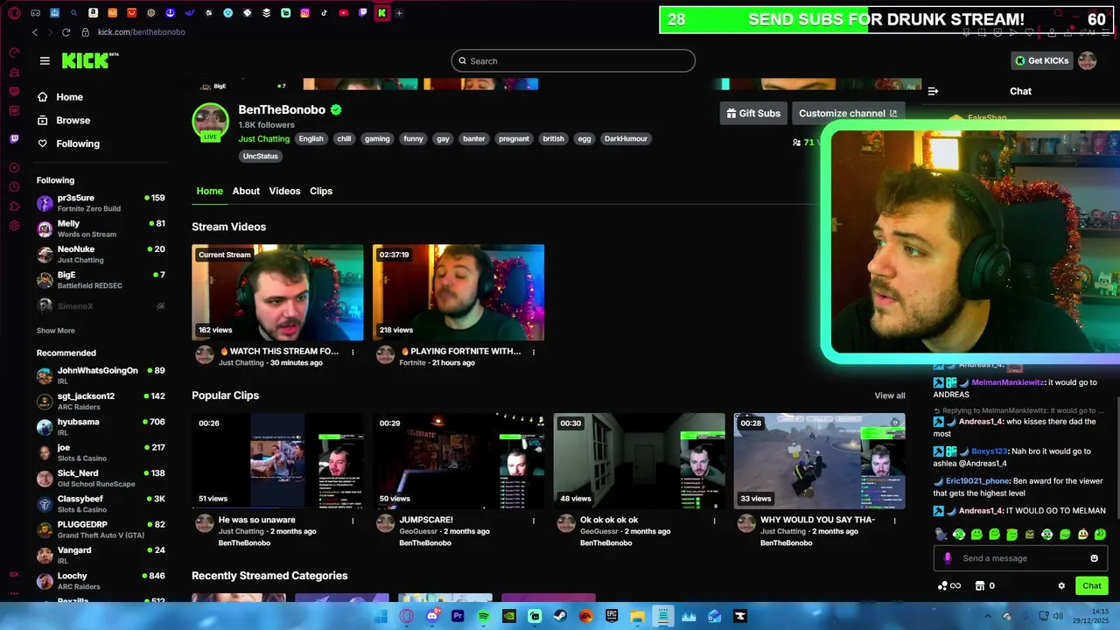The height and width of the screenshot is (630, 1120).
Task: Click the Kick logo
Action: [x=89, y=60]
